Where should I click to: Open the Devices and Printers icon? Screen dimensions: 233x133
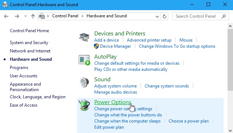pyautogui.click(x=84, y=37)
